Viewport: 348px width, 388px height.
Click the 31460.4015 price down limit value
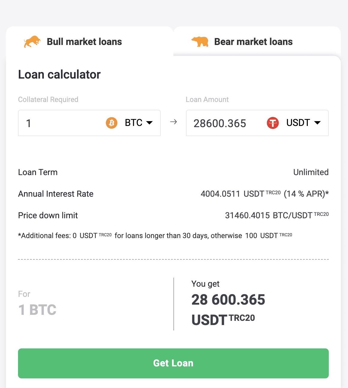click(x=247, y=215)
